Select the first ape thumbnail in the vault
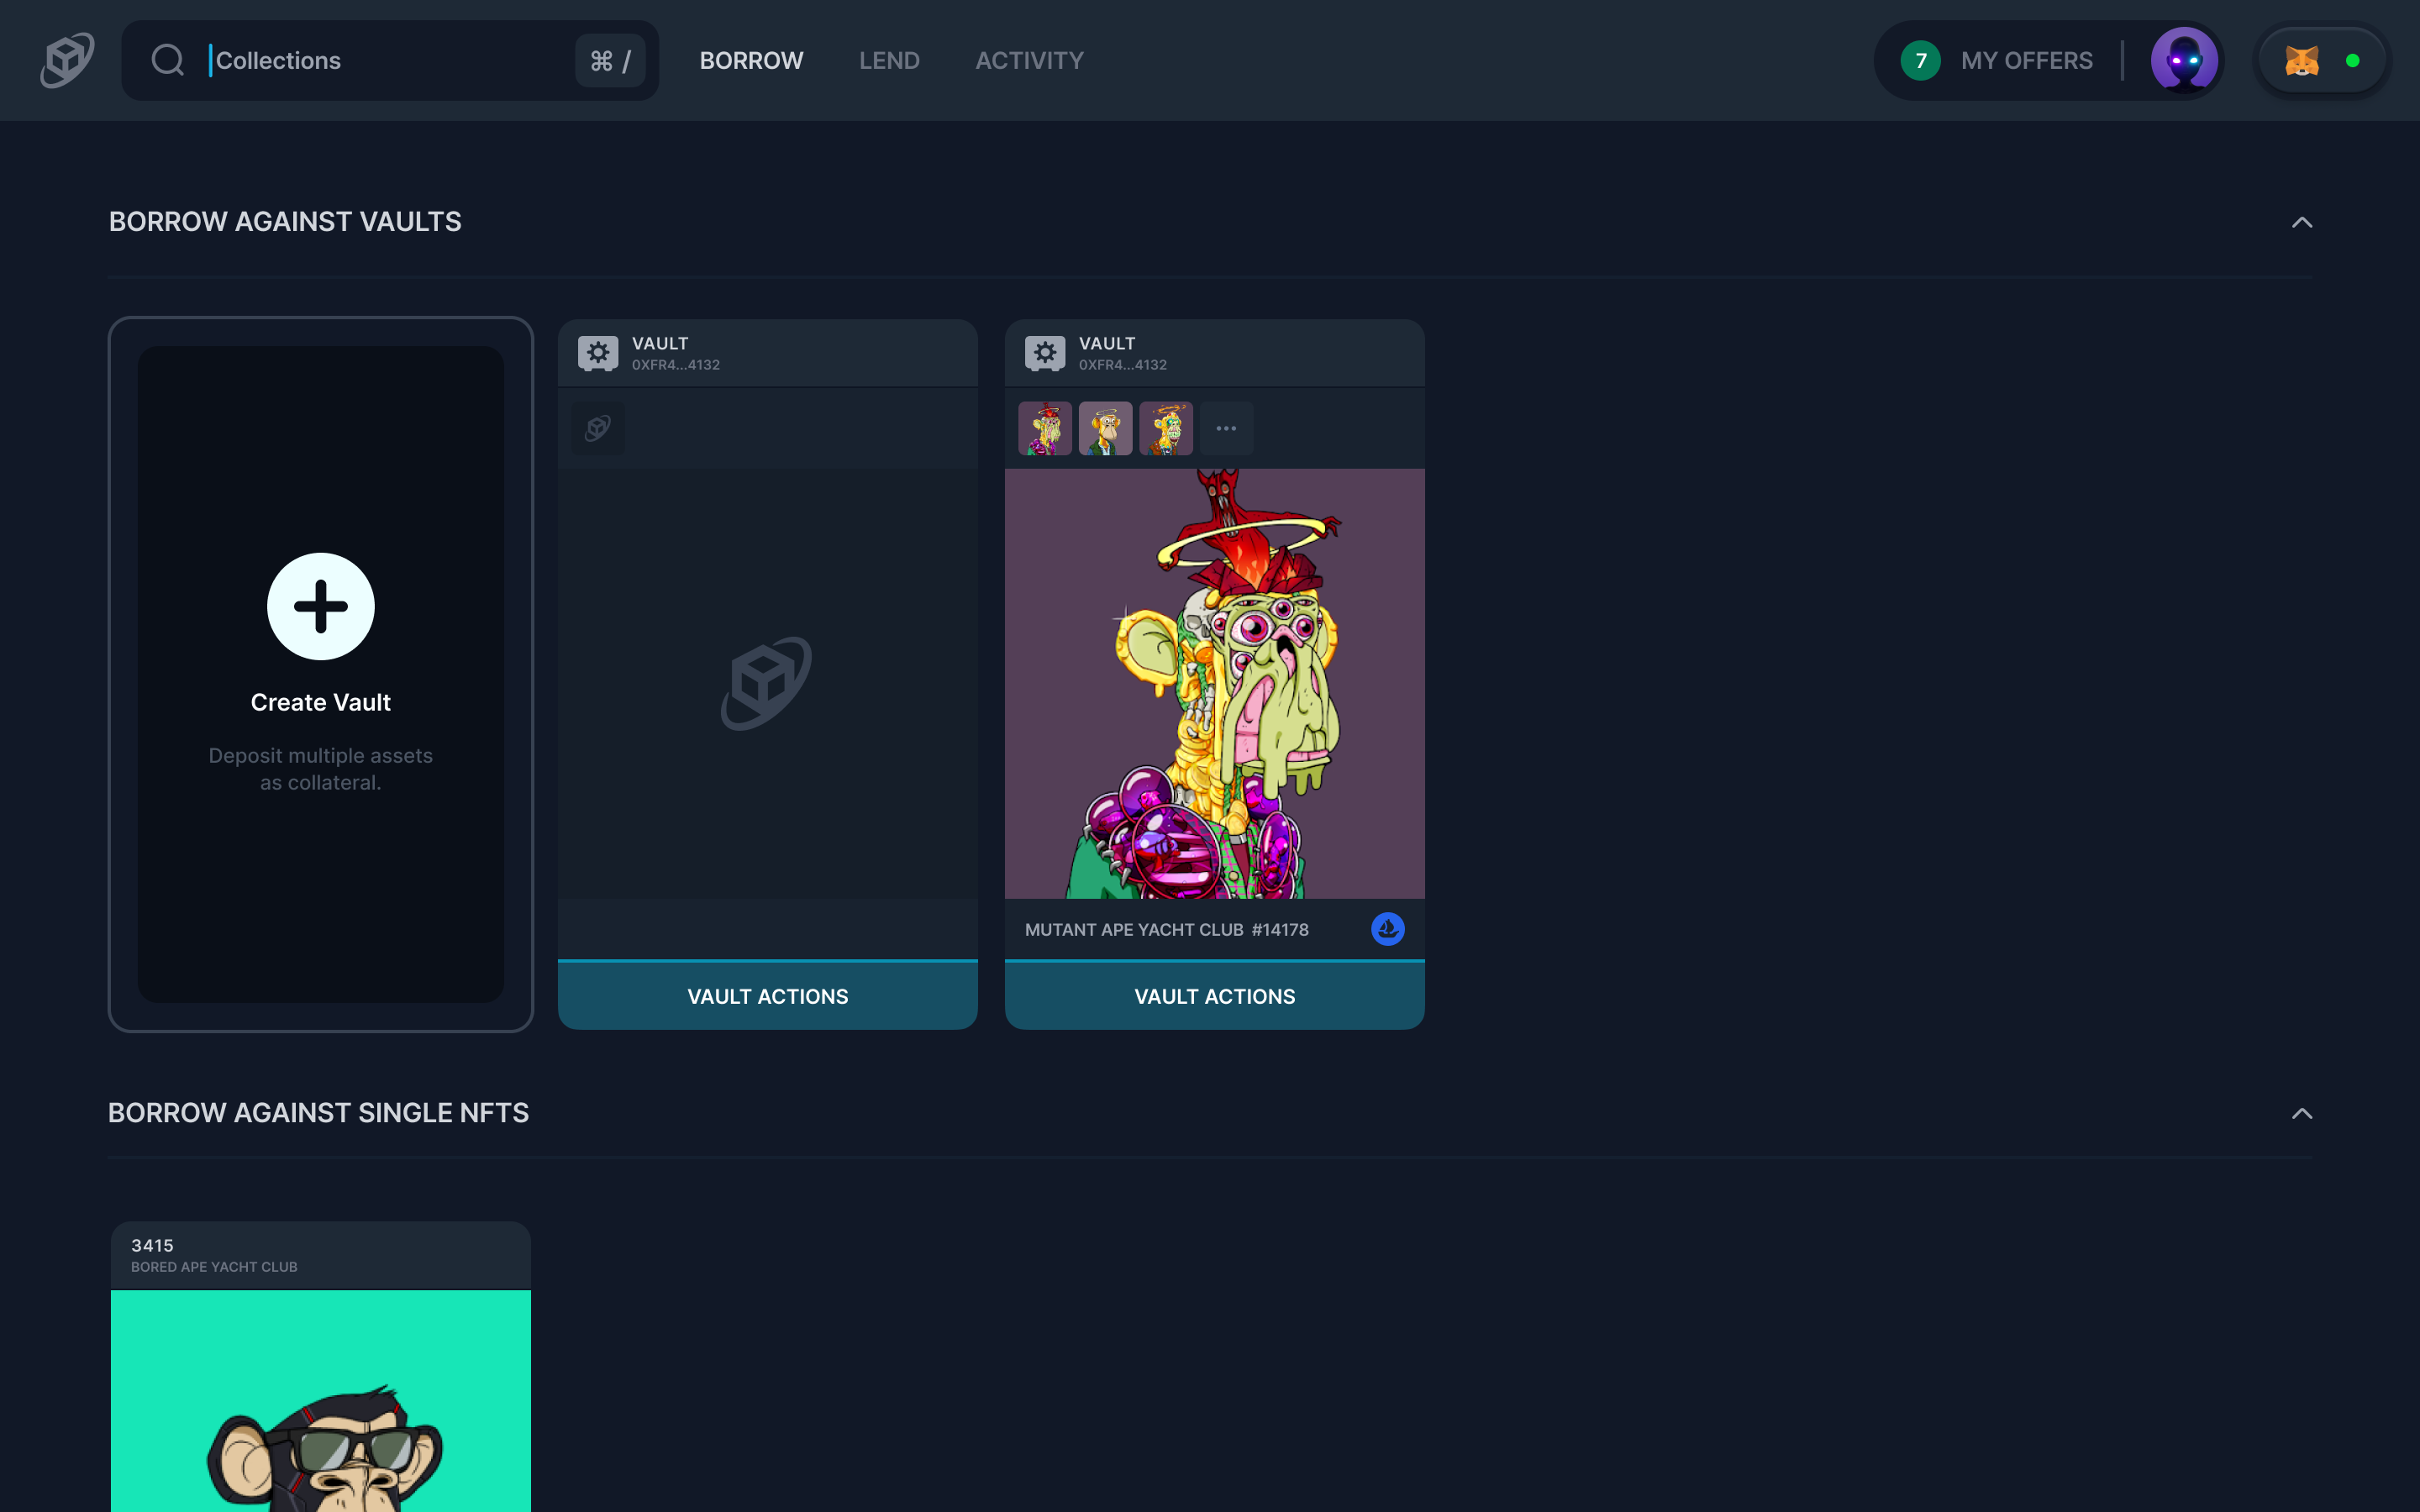The height and width of the screenshot is (1512, 2420). (x=1045, y=428)
